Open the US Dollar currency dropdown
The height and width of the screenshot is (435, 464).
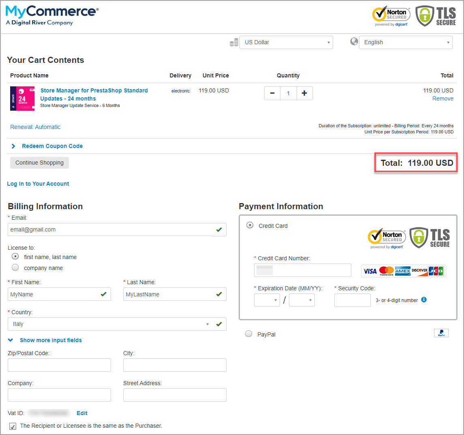[x=286, y=42]
